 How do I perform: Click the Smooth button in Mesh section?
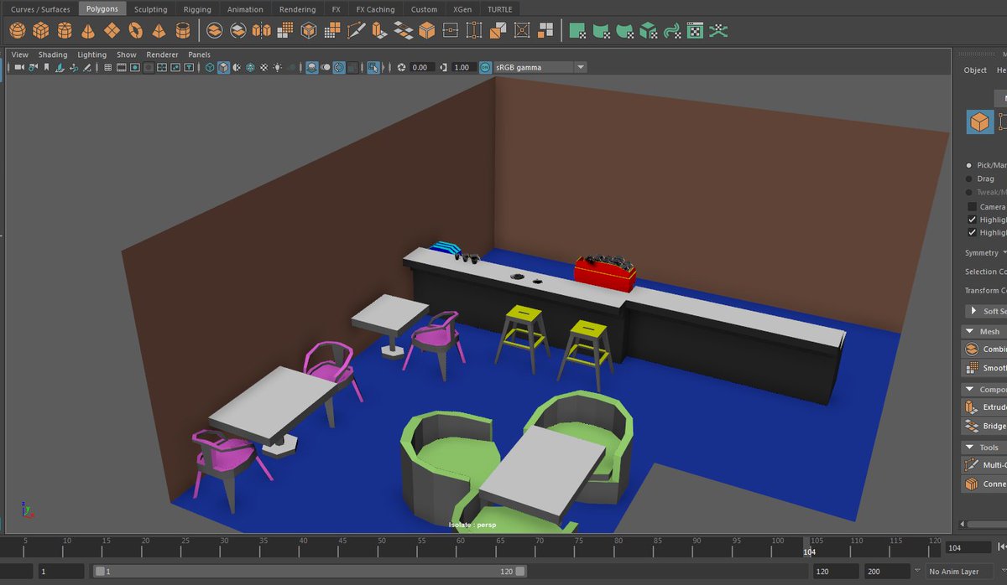click(984, 367)
